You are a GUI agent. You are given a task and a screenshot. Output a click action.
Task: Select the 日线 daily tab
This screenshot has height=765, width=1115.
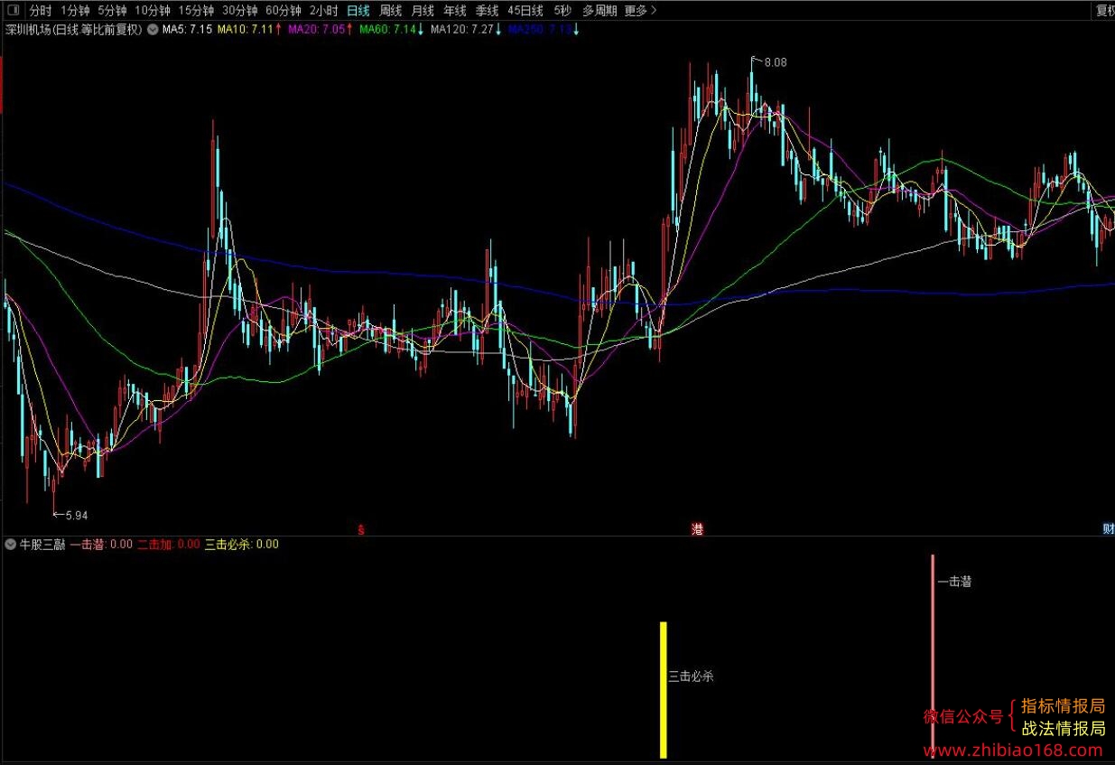(x=358, y=11)
